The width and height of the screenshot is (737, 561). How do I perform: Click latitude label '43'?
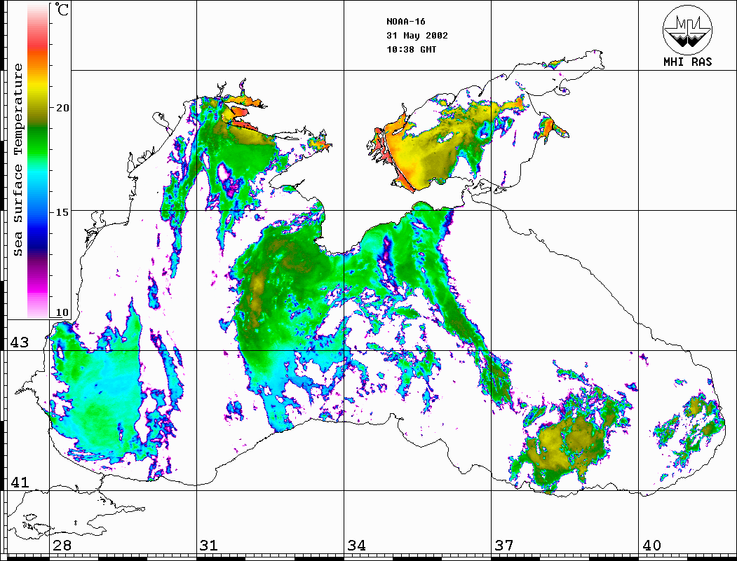tap(19, 342)
